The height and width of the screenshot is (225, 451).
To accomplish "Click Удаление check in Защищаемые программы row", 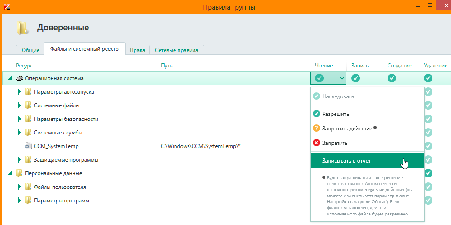I will [428, 160].
